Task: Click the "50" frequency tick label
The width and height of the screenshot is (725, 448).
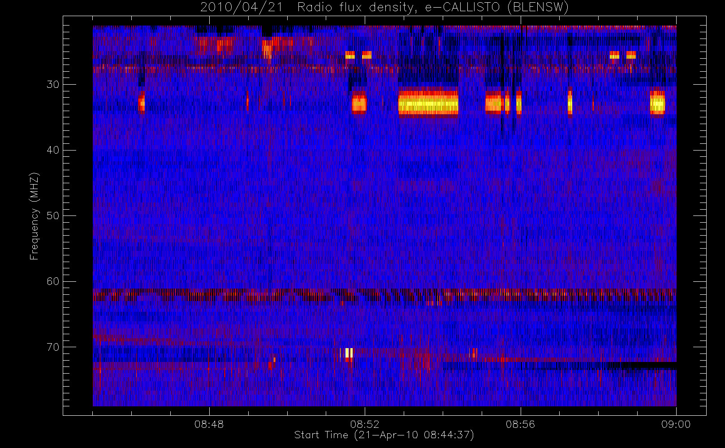Action: tap(53, 215)
